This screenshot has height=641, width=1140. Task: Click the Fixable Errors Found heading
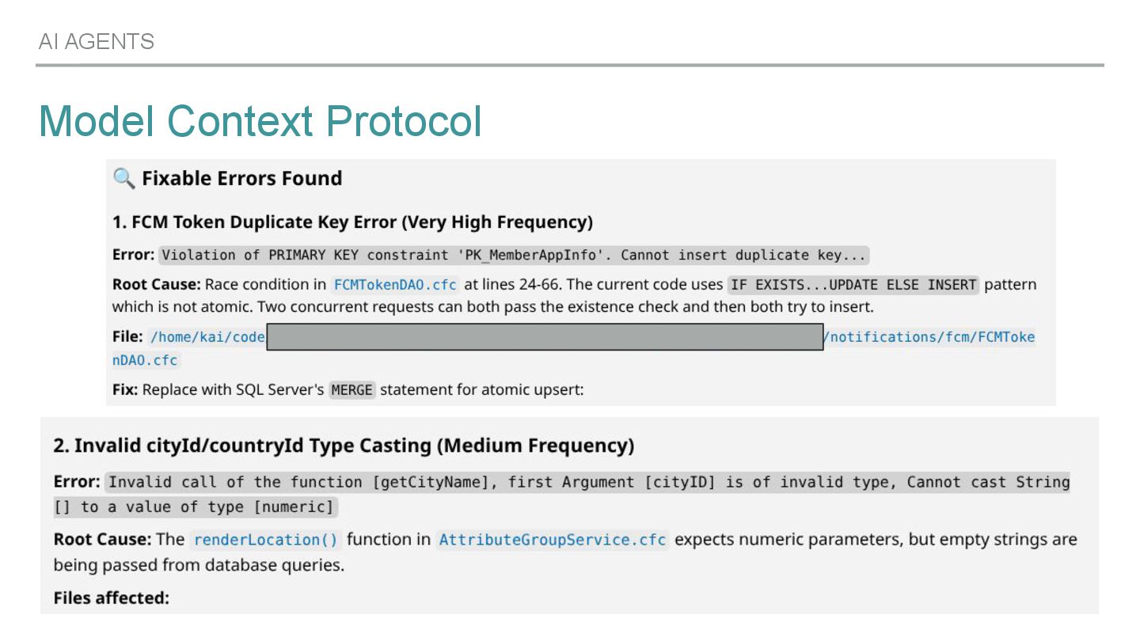tap(241, 178)
